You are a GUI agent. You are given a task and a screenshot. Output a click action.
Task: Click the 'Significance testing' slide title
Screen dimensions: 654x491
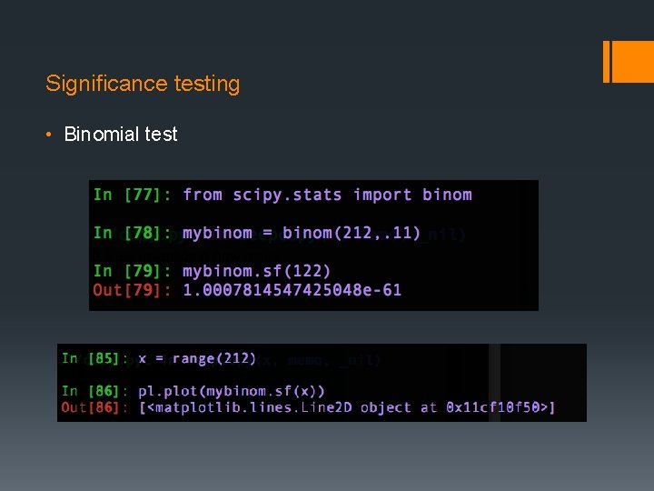[143, 84]
